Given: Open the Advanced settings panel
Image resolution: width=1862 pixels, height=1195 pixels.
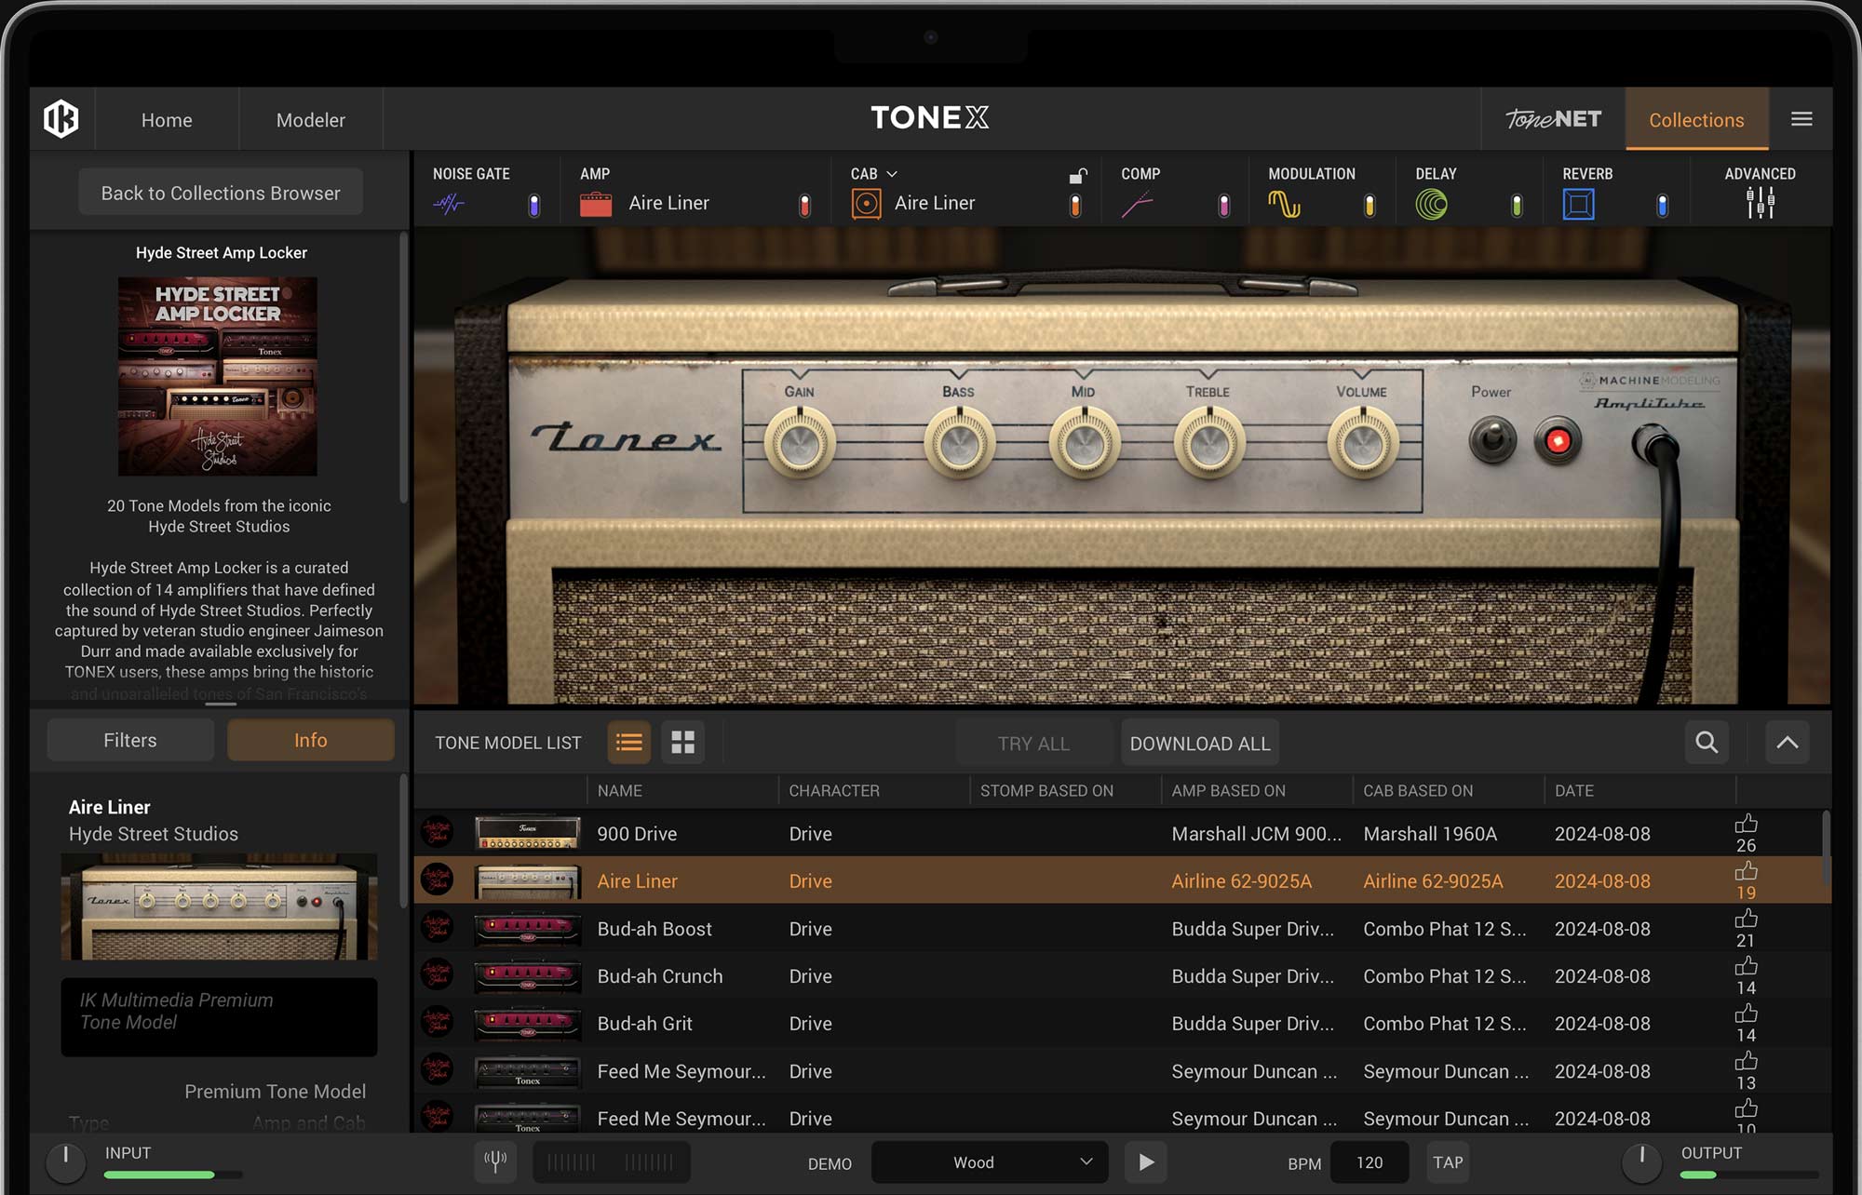Looking at the screenshot, I should (x=1760, y=202).
